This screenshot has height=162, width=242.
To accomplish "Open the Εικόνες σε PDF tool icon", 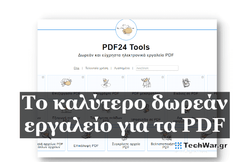I will 186,83.
